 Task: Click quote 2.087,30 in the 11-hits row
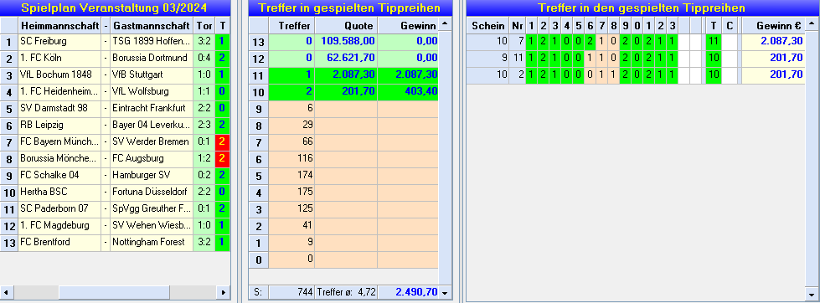346,75
